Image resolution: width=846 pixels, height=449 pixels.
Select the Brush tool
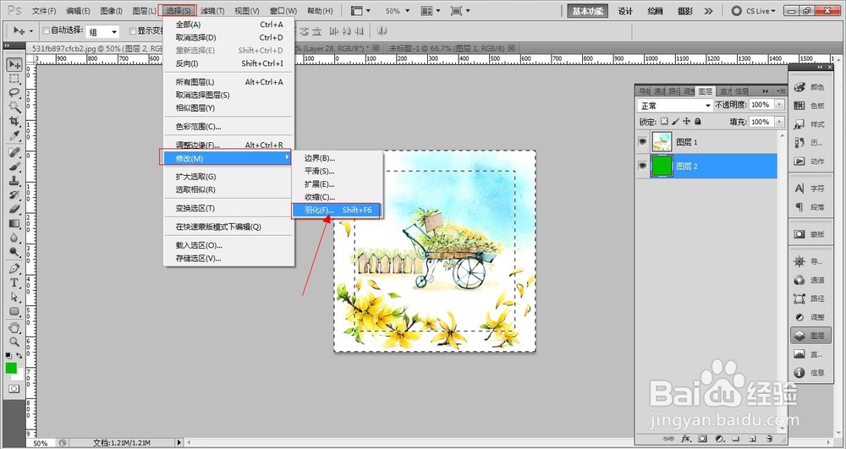14,167
